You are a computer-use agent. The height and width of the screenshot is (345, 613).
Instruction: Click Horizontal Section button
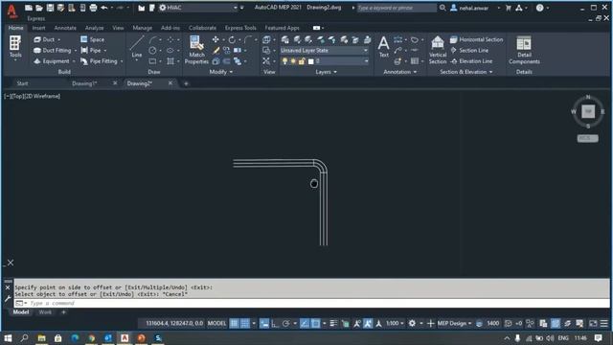(477, 39)
